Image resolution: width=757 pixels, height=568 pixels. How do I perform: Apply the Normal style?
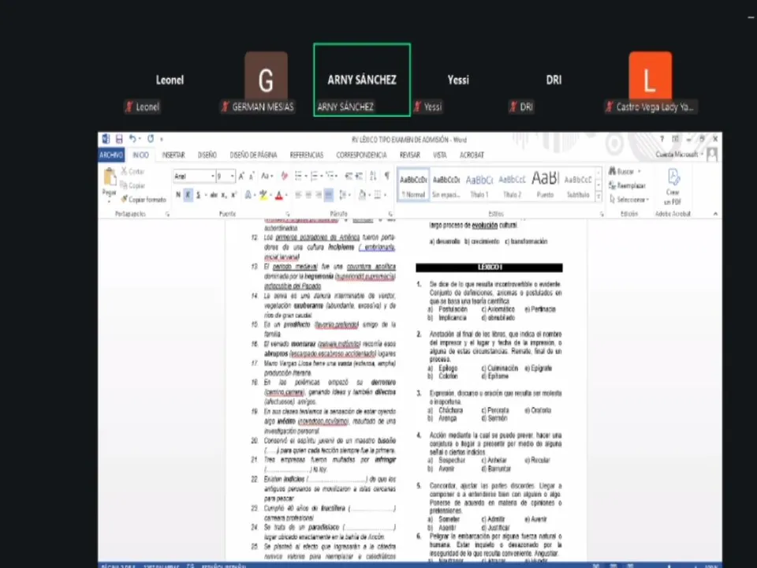413,186
